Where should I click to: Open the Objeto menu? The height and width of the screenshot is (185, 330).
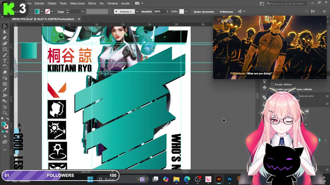52,3
